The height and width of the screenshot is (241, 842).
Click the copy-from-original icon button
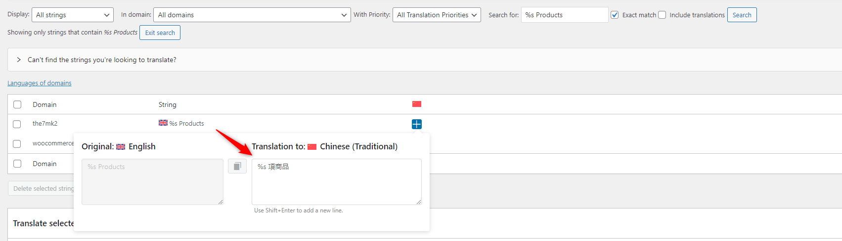pos(237,166)
